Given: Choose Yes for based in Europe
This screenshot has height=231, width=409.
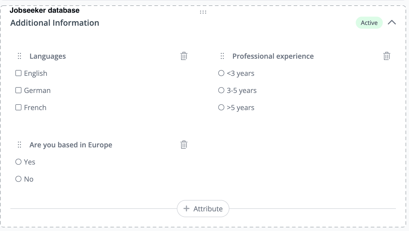Looking at the screenshot, I should (18, 162).
